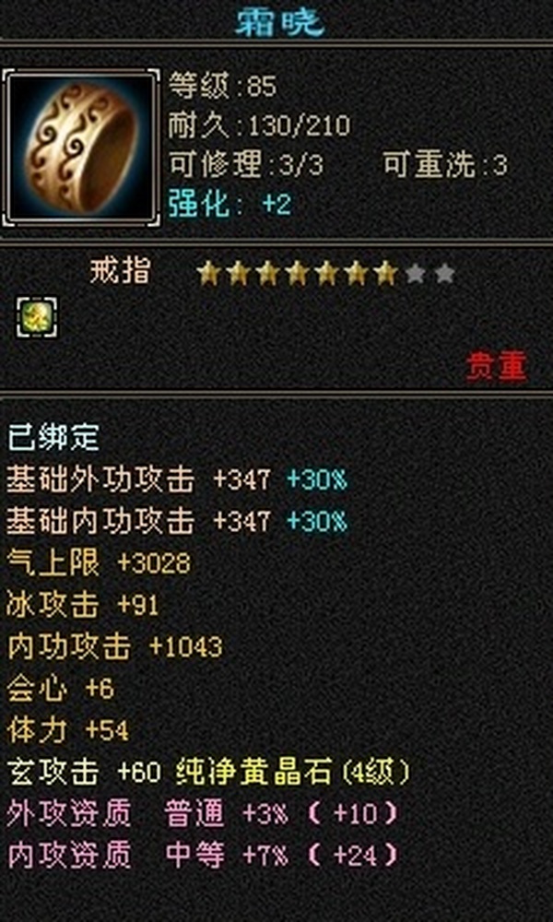Select the 强化: +2 enhancement text

click(x=229, y=205)
